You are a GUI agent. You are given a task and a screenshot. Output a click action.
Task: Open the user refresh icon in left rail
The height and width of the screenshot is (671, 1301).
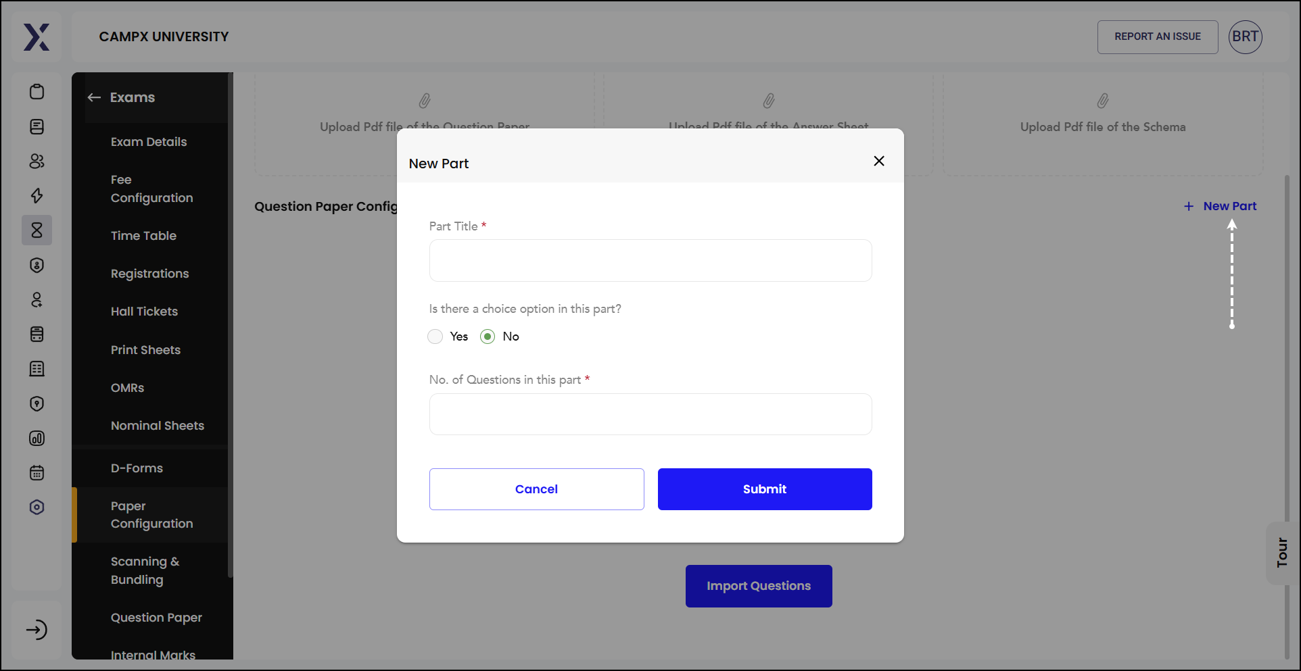pos(37,299)
